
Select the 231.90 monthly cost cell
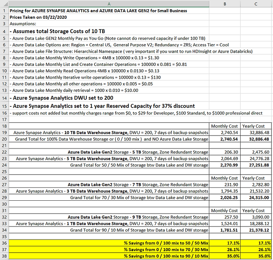tap(225, 185)
